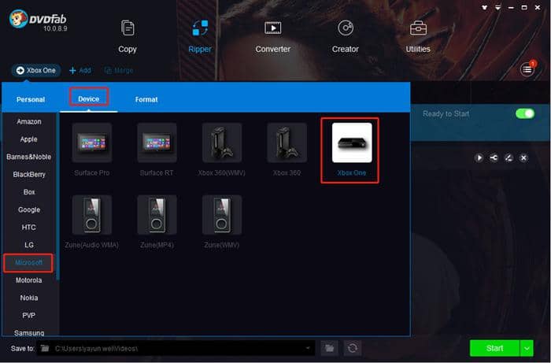Browse output folder icon

330,348
